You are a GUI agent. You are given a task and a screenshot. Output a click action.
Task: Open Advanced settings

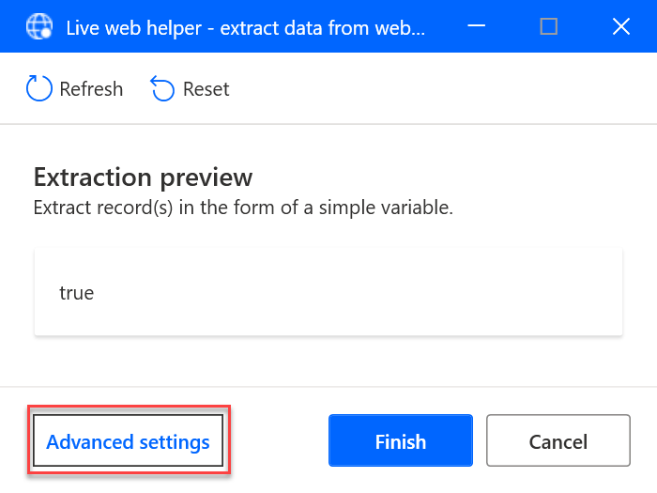tap(129, 441)
